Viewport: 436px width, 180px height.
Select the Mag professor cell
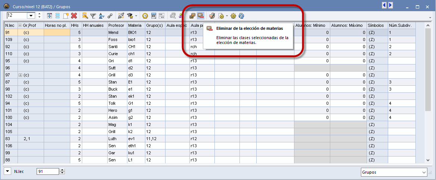click(117, 124)
